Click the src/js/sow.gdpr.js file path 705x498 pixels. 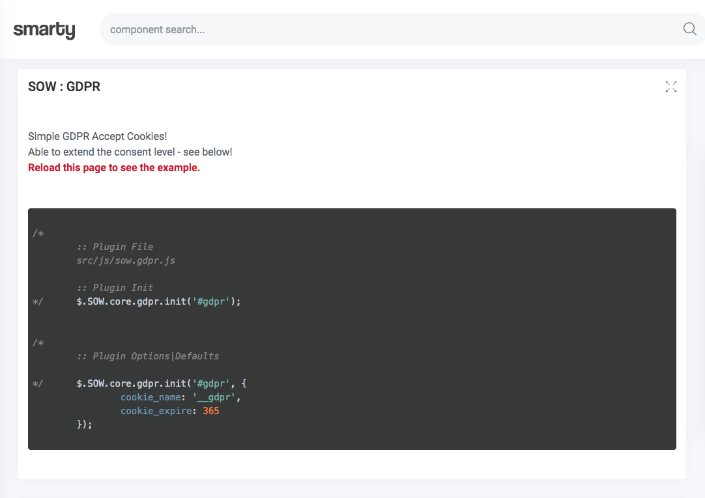(x=126, y=260)
